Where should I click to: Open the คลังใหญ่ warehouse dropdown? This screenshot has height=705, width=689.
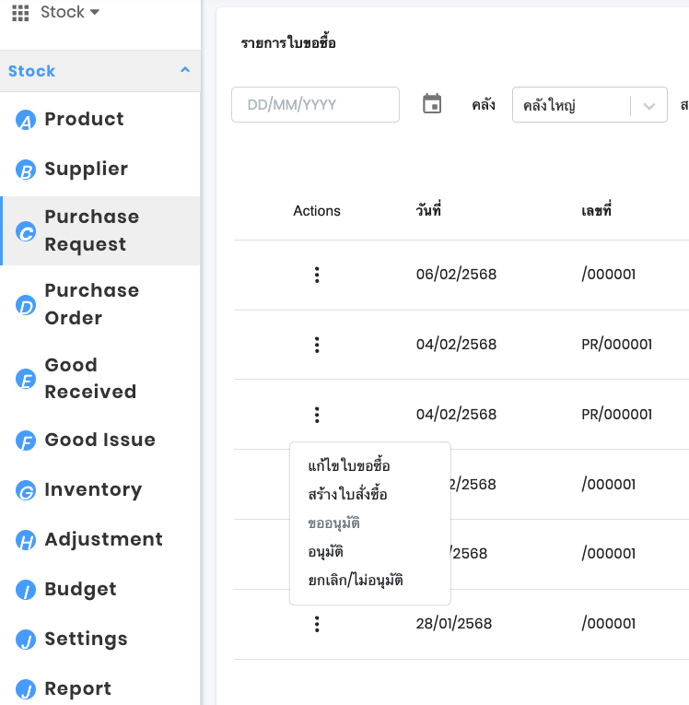click(589, 105)
